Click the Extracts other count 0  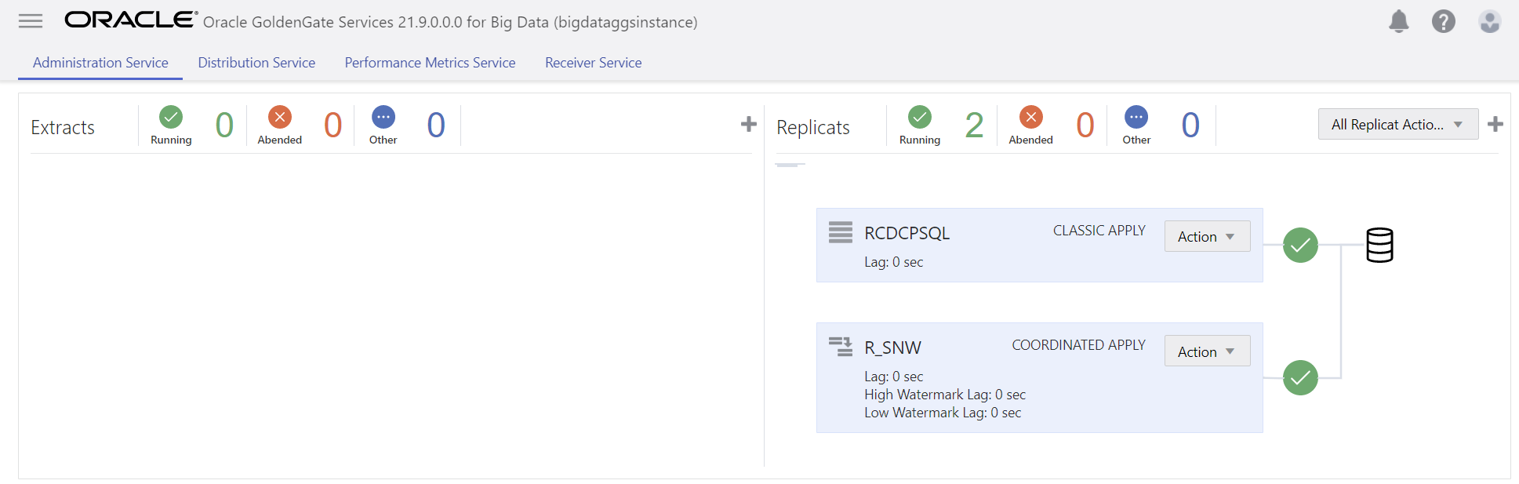tap(436, 125)
